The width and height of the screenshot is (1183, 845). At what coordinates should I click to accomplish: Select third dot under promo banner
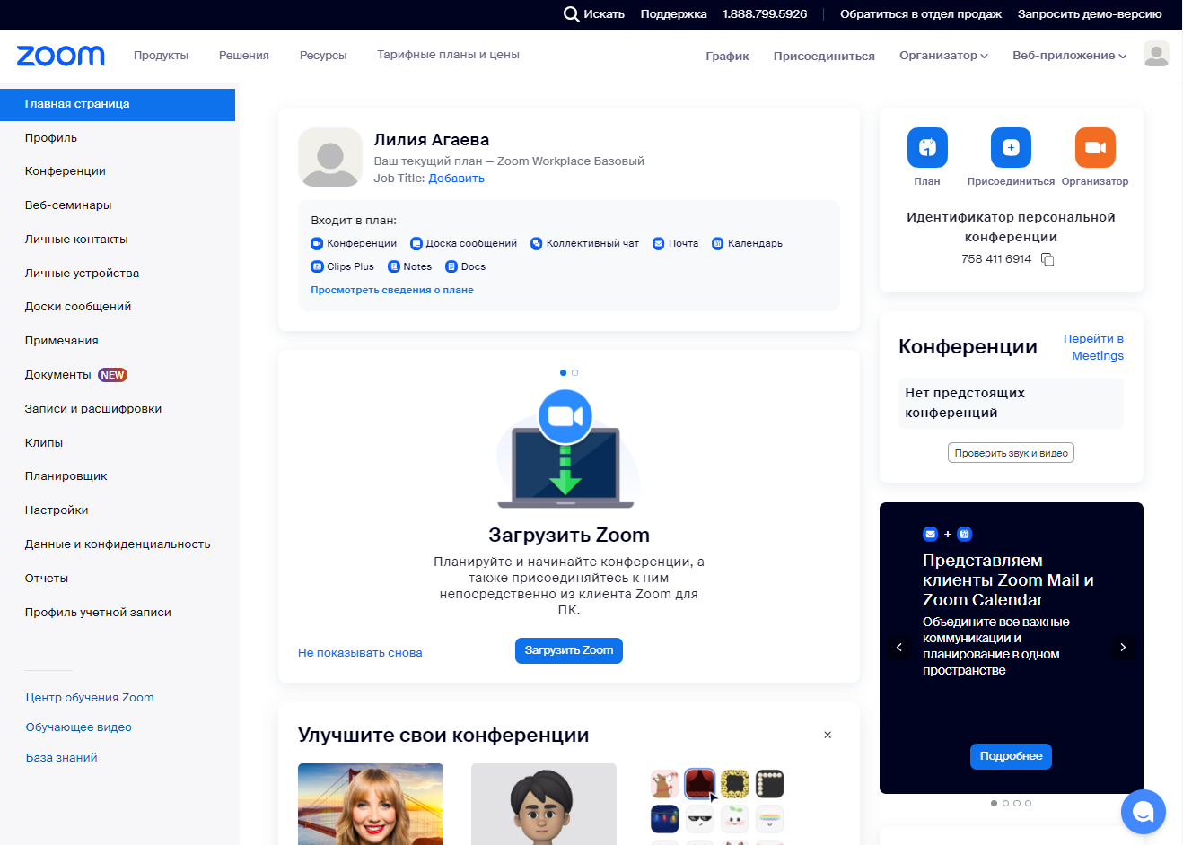point(1017,803)
